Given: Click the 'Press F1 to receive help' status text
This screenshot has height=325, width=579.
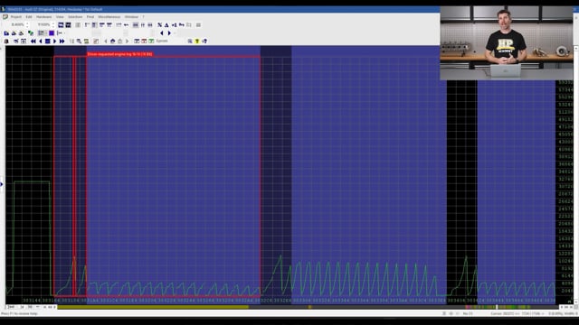Looking at the screenshot, I should [19, 313].
